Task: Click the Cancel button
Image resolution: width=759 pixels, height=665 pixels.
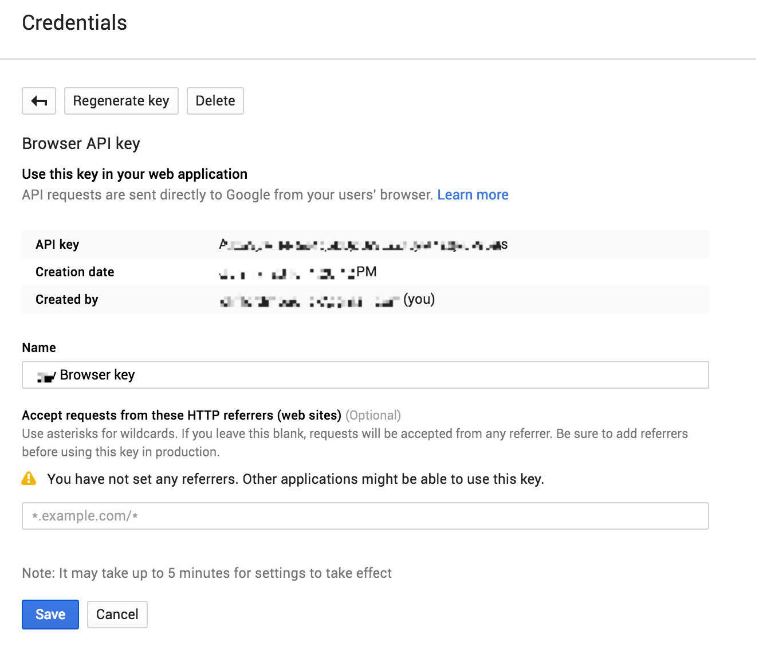Action: click(x=117, y=614)
